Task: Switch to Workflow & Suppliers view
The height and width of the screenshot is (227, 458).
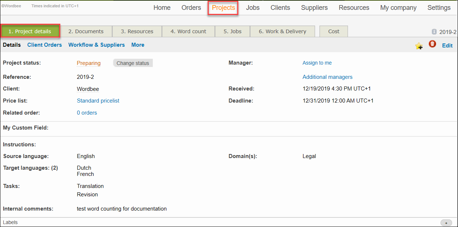Action: click(x=96, y=45)
